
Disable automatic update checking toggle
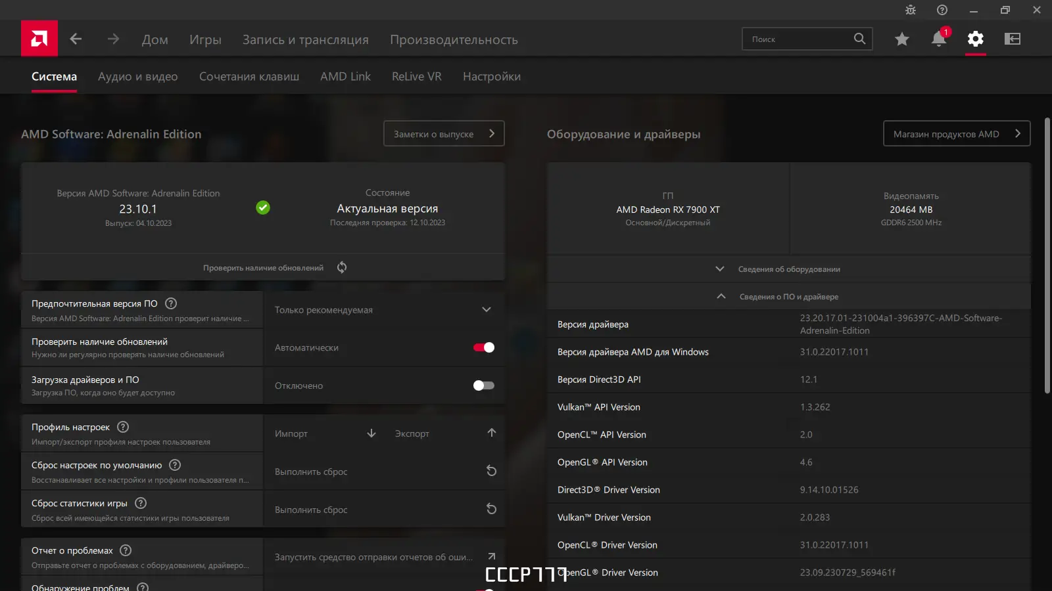[484, 347]
